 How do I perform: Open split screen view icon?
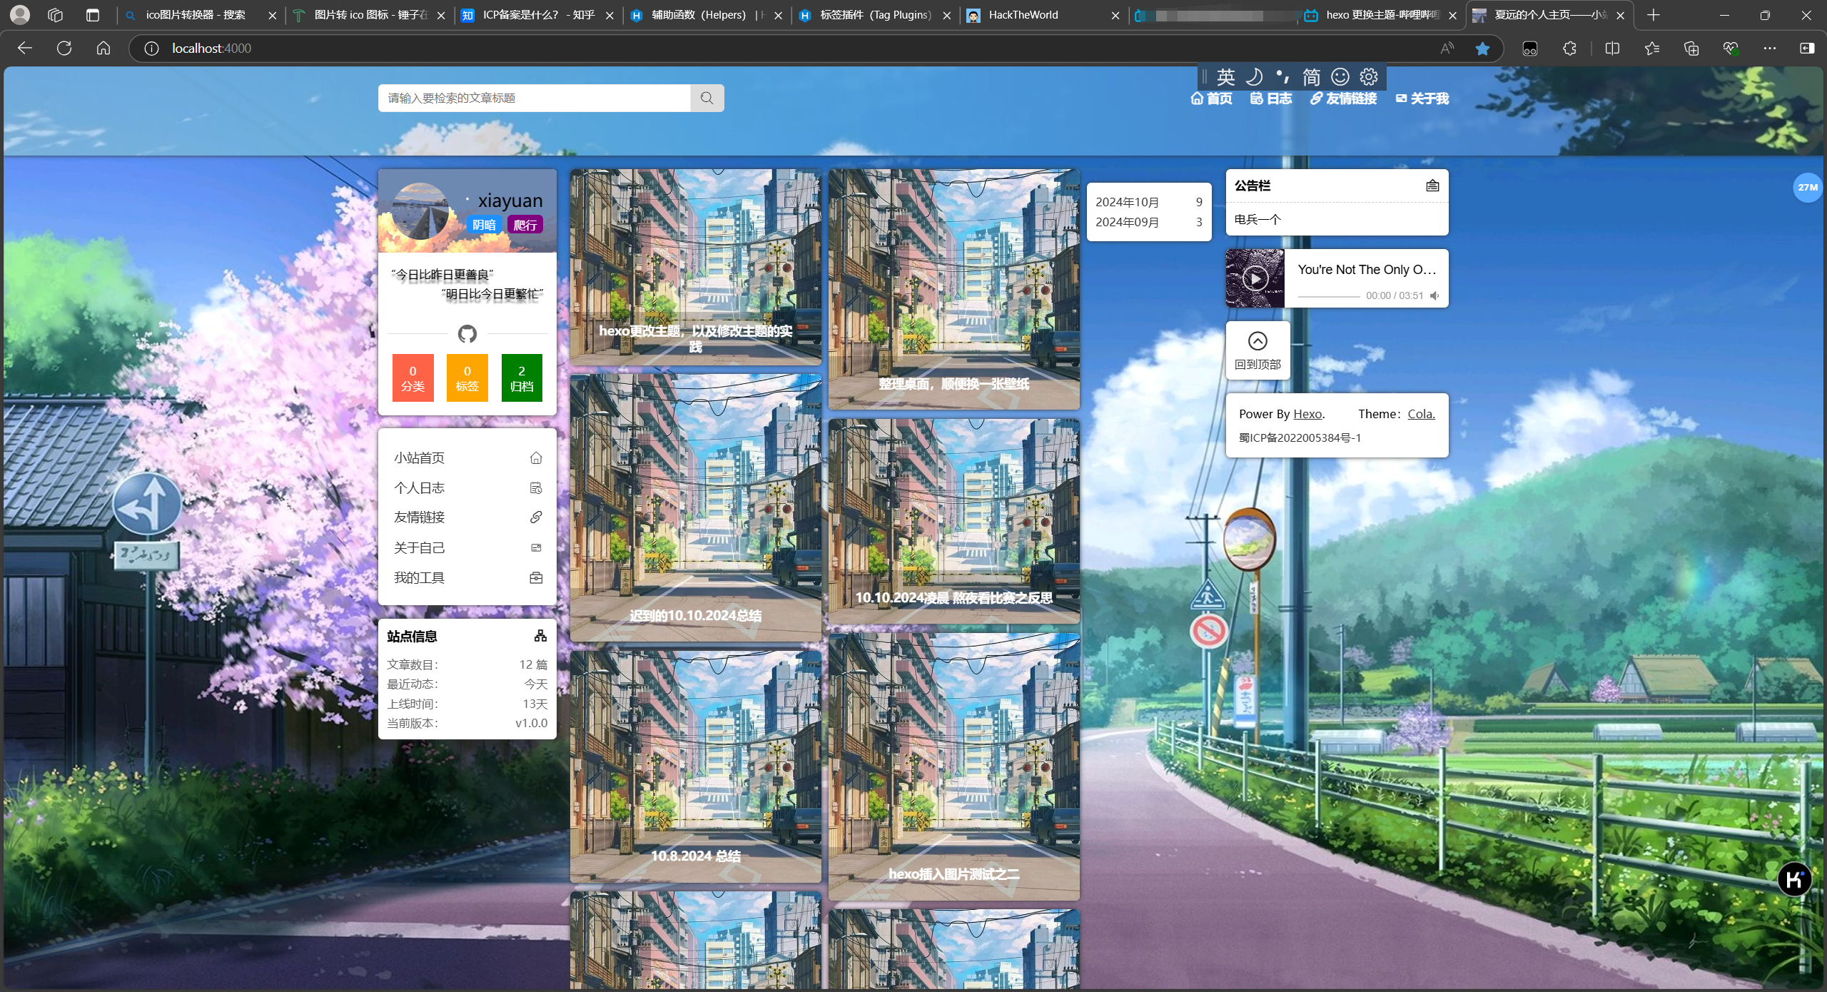[x=1612, y=48]
